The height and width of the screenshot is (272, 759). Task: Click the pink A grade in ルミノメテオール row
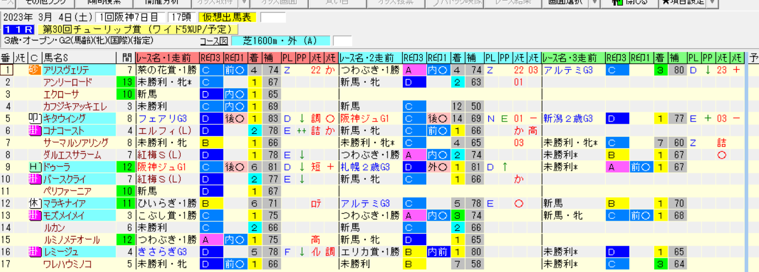211,239
